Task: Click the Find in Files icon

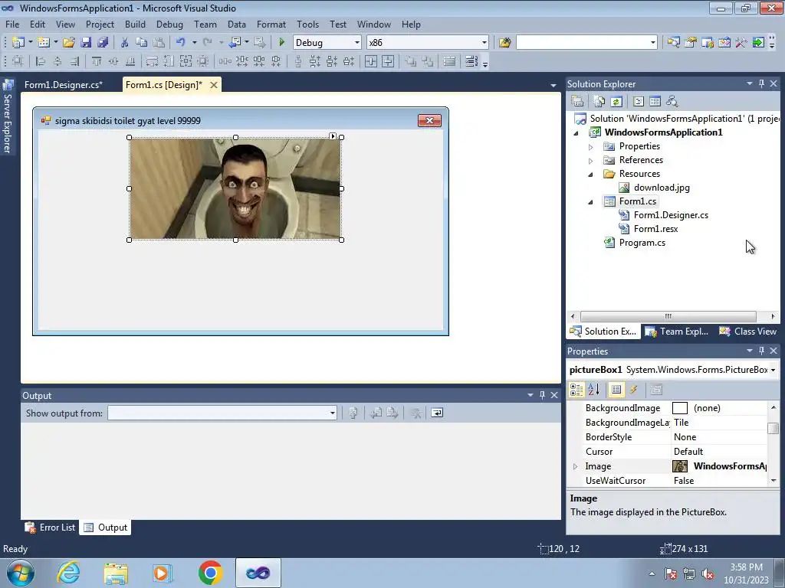Action: tap(504, 43)
